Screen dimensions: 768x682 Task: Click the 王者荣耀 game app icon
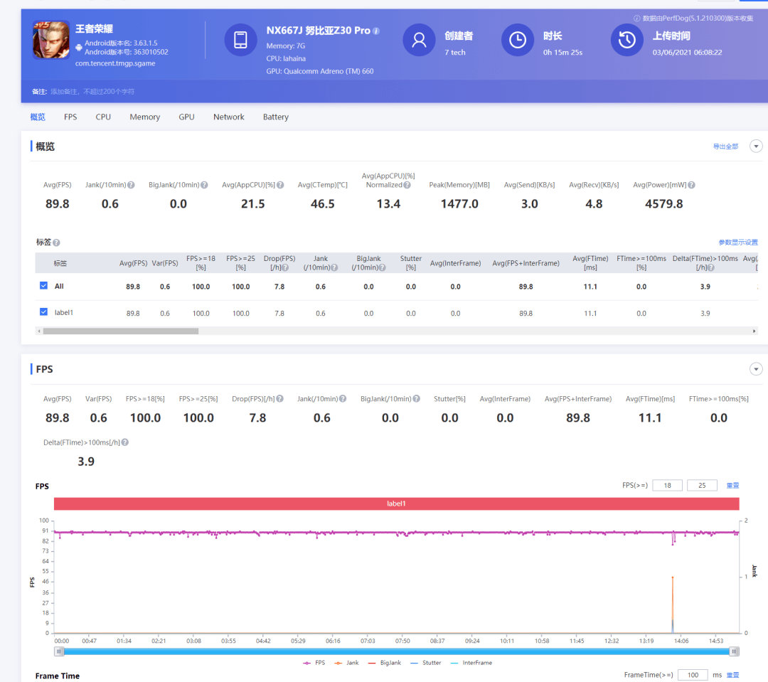(50, 41)
